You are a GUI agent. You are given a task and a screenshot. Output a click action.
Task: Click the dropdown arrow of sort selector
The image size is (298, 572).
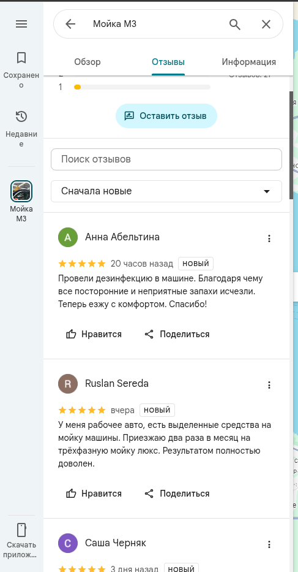(267, 191)
